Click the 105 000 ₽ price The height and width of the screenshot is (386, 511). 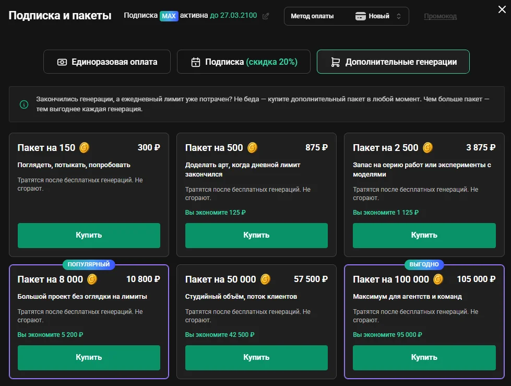(476, 279)
